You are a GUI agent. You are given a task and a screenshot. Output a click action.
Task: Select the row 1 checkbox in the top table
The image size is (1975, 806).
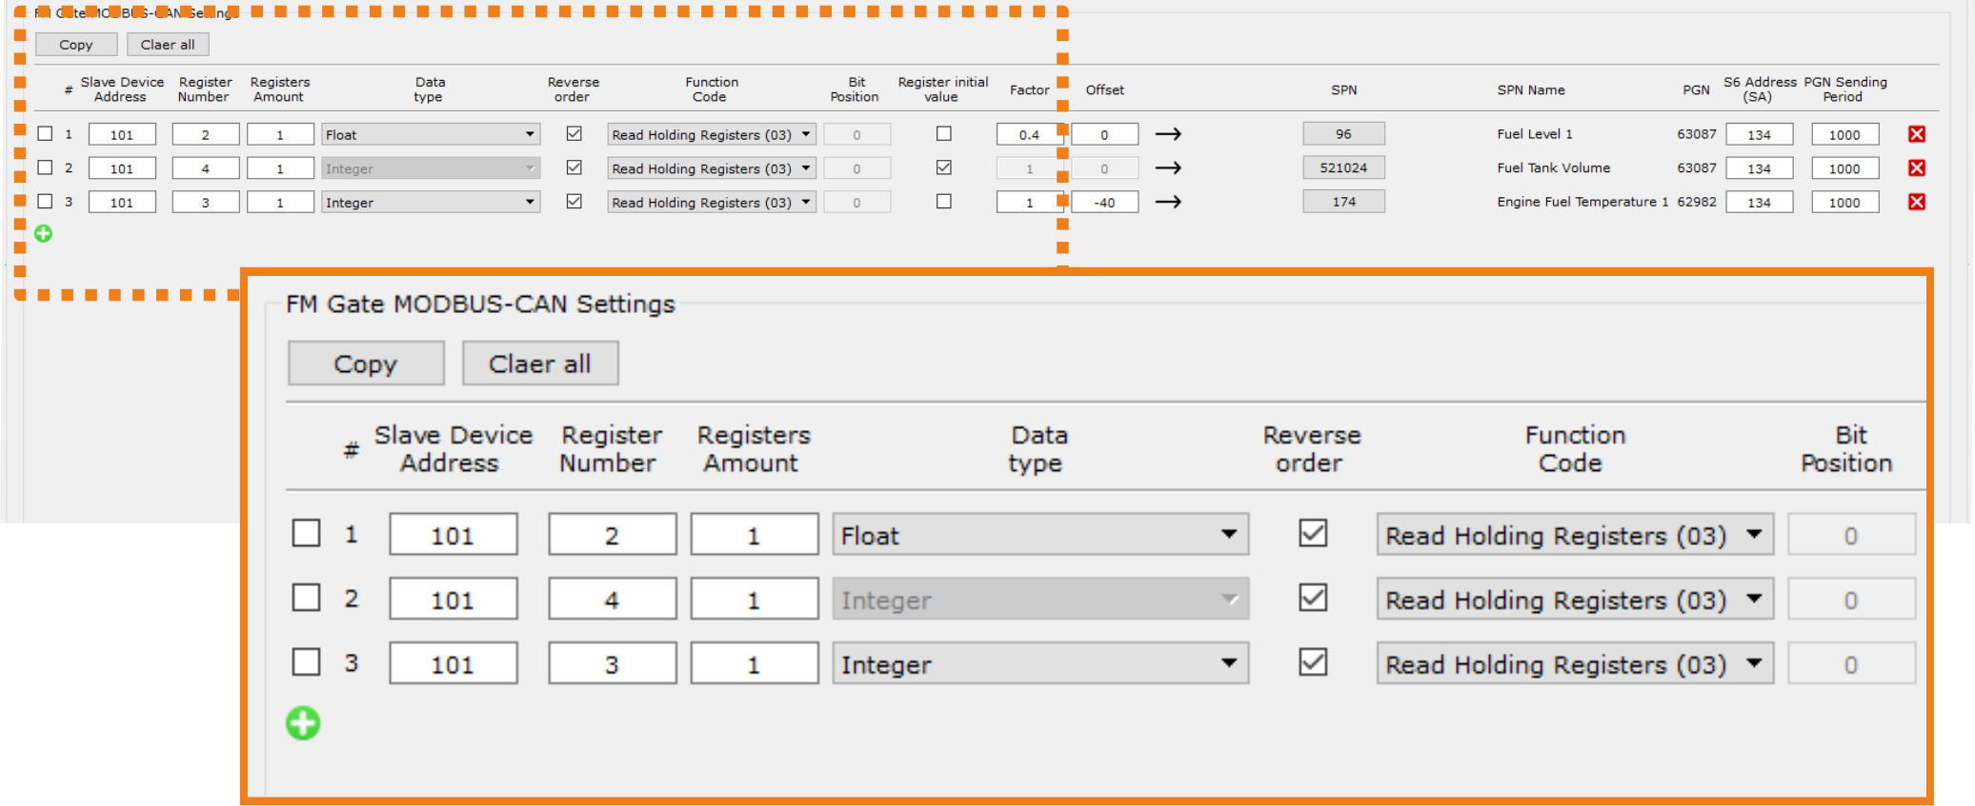click(x=45, y=133)
